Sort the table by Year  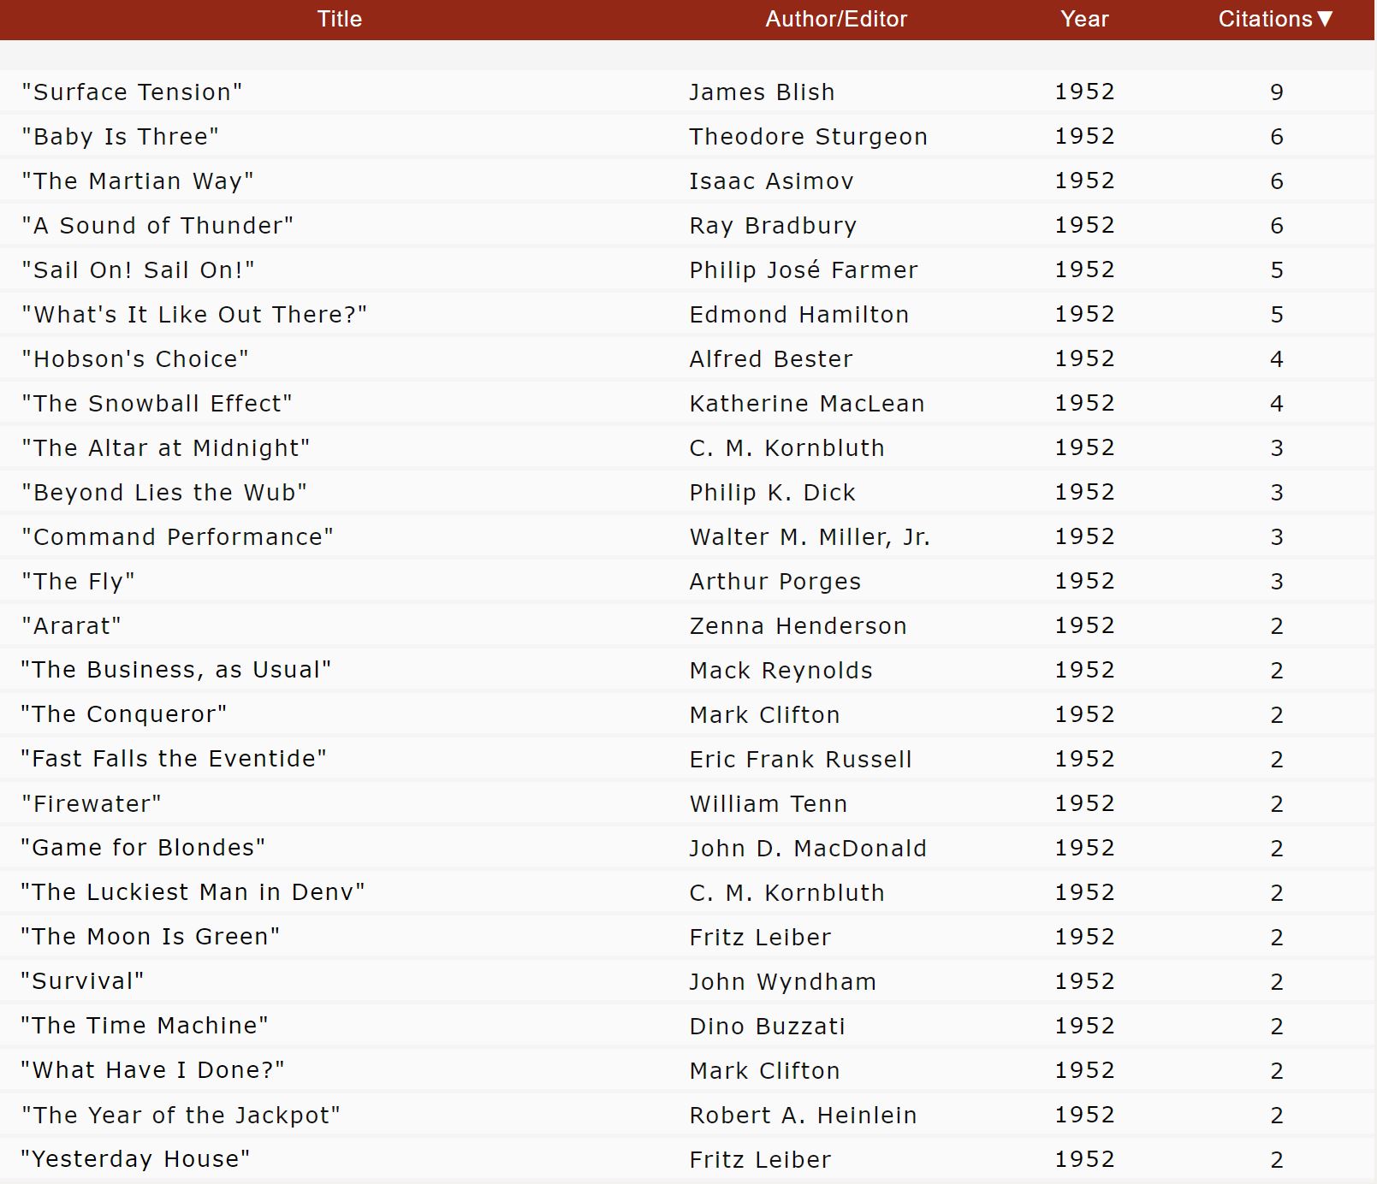pos(1083,18)
